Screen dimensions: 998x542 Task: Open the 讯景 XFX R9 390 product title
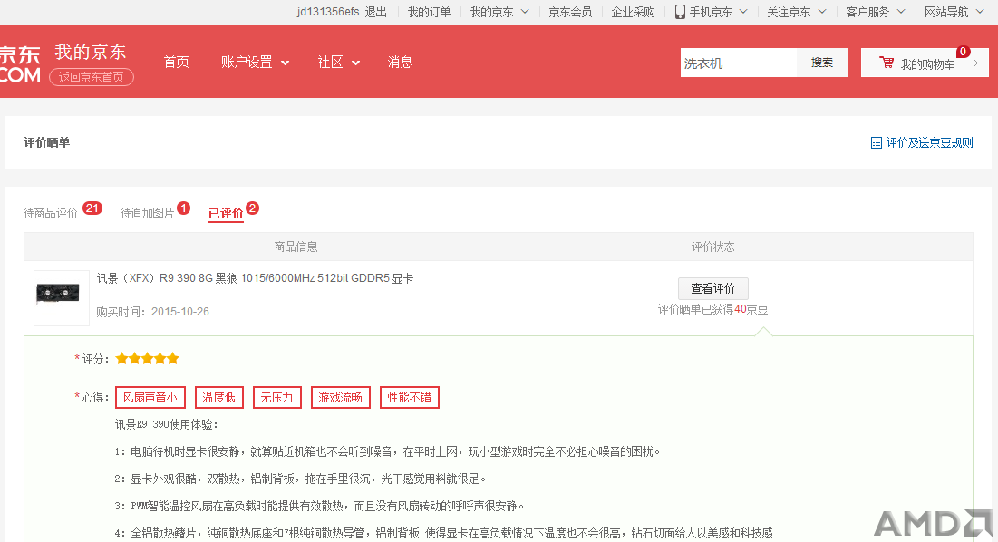pos(256,278)
